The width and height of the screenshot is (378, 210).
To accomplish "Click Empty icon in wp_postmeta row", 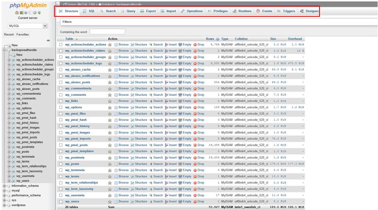I will 180,158.
